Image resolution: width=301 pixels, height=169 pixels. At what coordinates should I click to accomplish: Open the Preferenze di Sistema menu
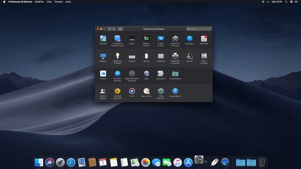pyautogui.click(x=20, y=2)
